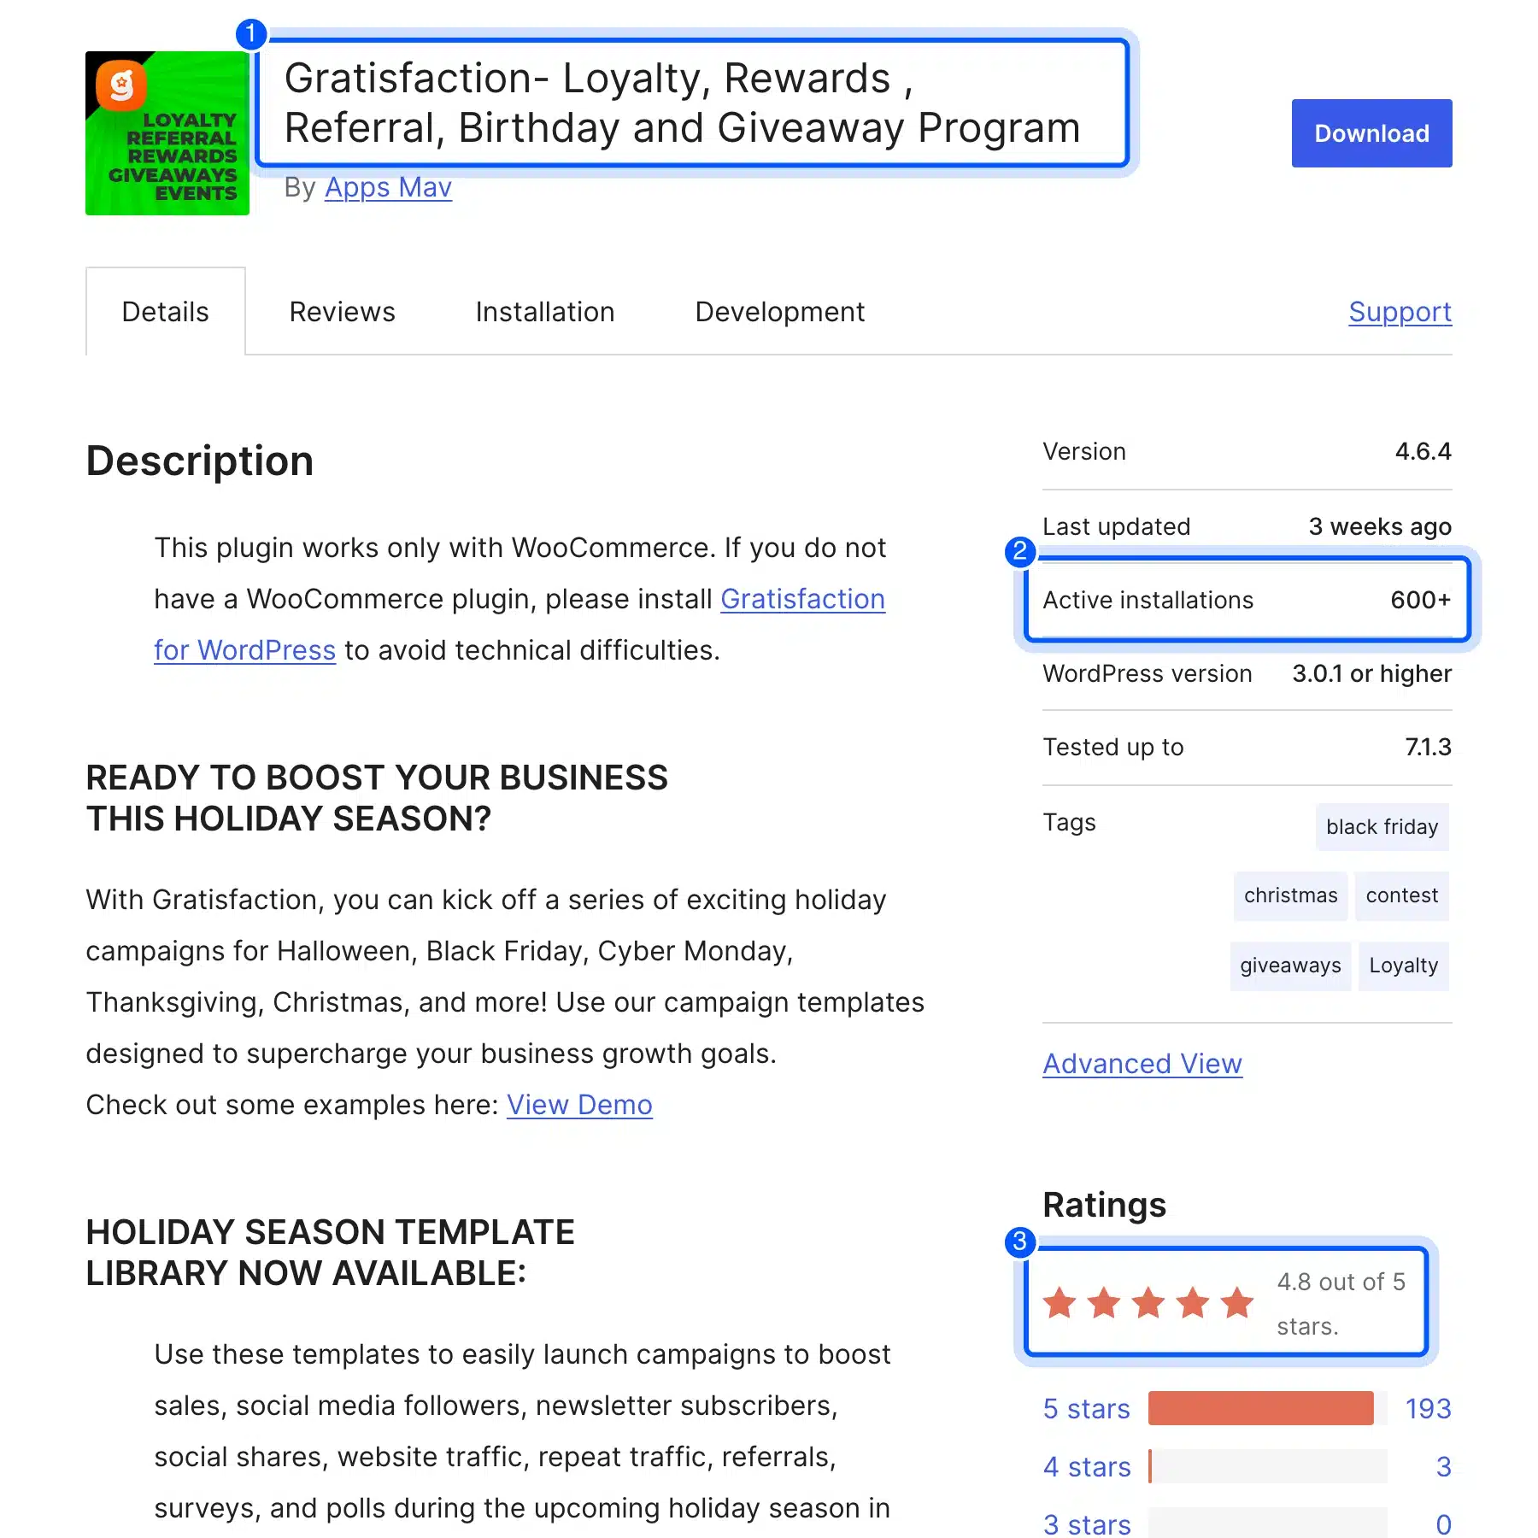Select the Loyalty tag

[x=1404, y=966]
